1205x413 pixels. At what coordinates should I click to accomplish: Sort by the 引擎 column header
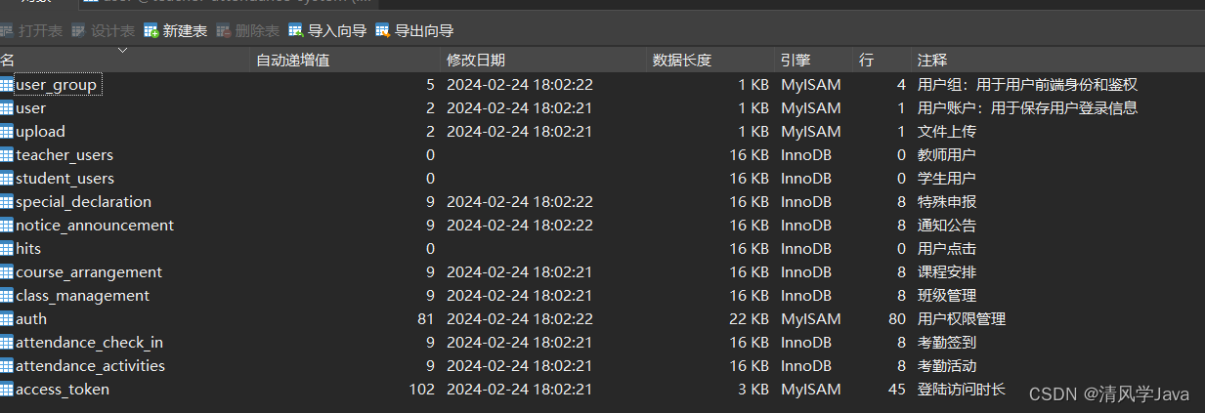(x=813, y=61)
